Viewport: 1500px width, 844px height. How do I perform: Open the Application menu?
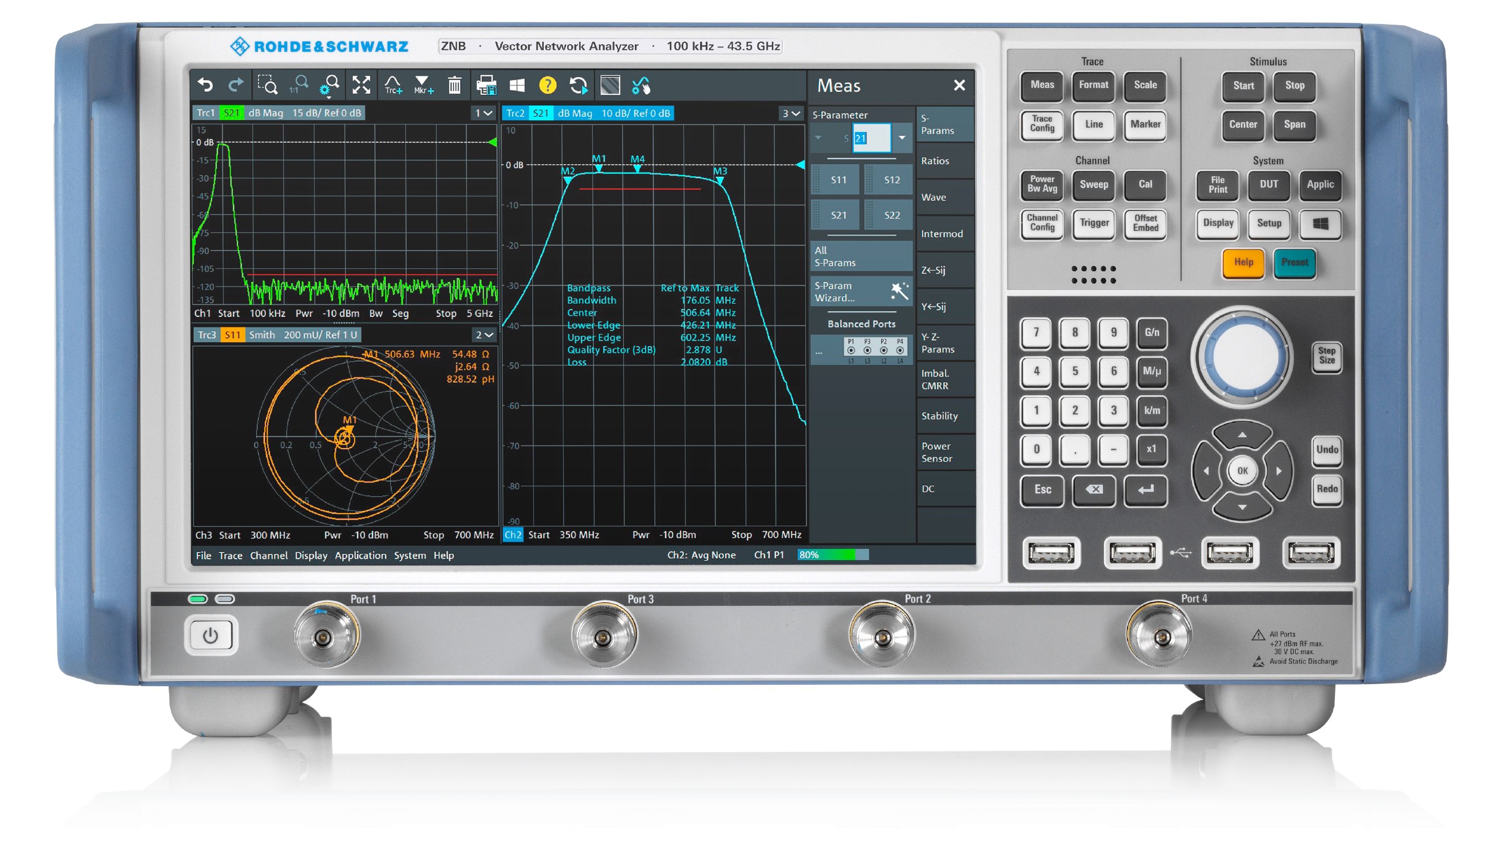tap(361, 555)
